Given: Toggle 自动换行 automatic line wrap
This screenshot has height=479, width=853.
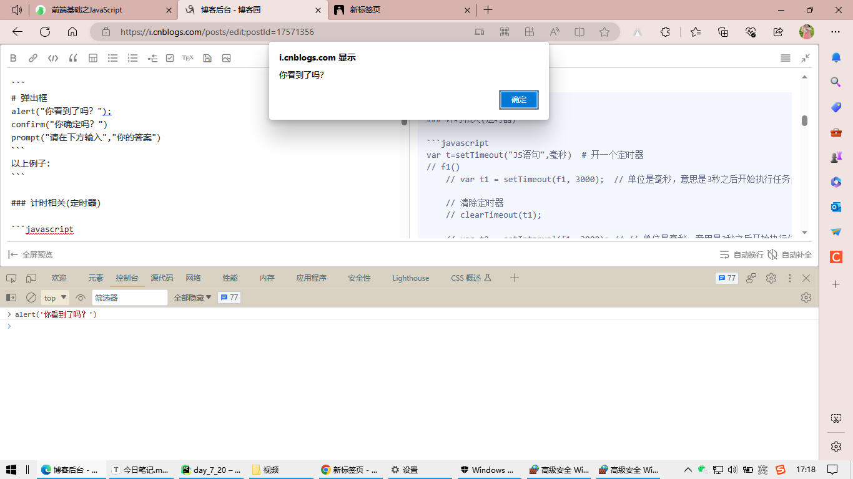Looking at the screenshot, I should pos(742,254).
